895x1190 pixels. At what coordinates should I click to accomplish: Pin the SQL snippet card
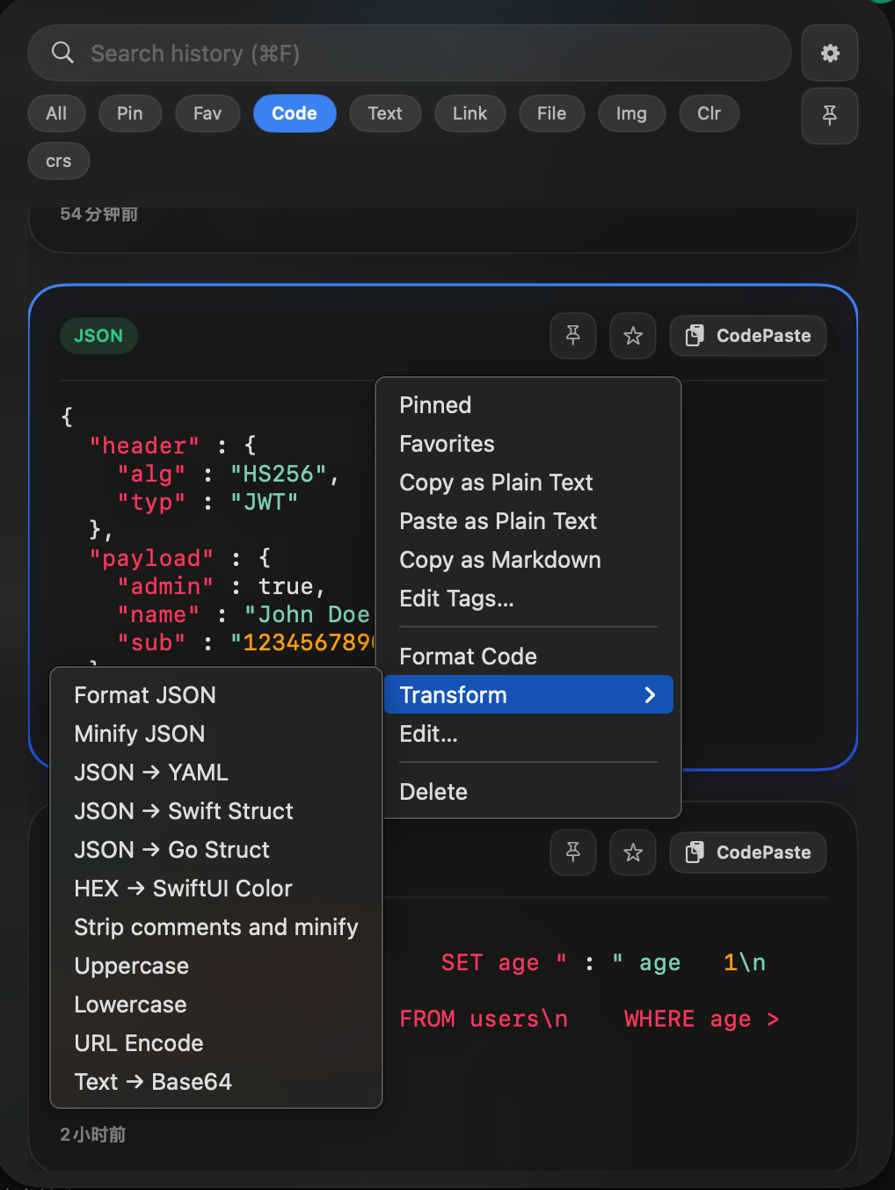coord(572,852)
